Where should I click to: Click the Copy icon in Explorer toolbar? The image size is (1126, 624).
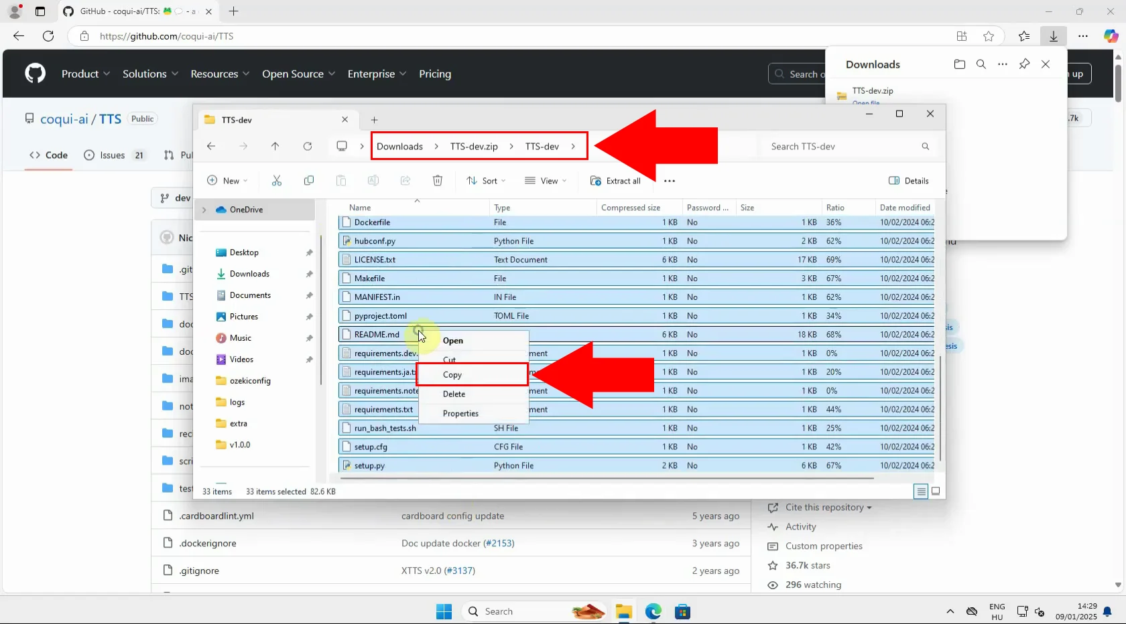(309, 181)
